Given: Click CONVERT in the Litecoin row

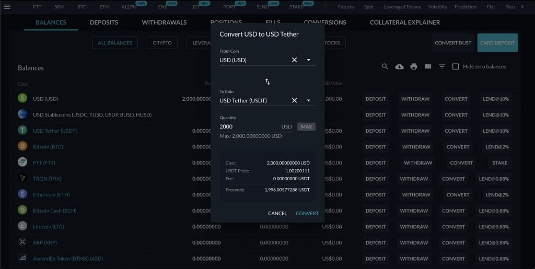Looking at the screenshot, I should coord(453,227).
